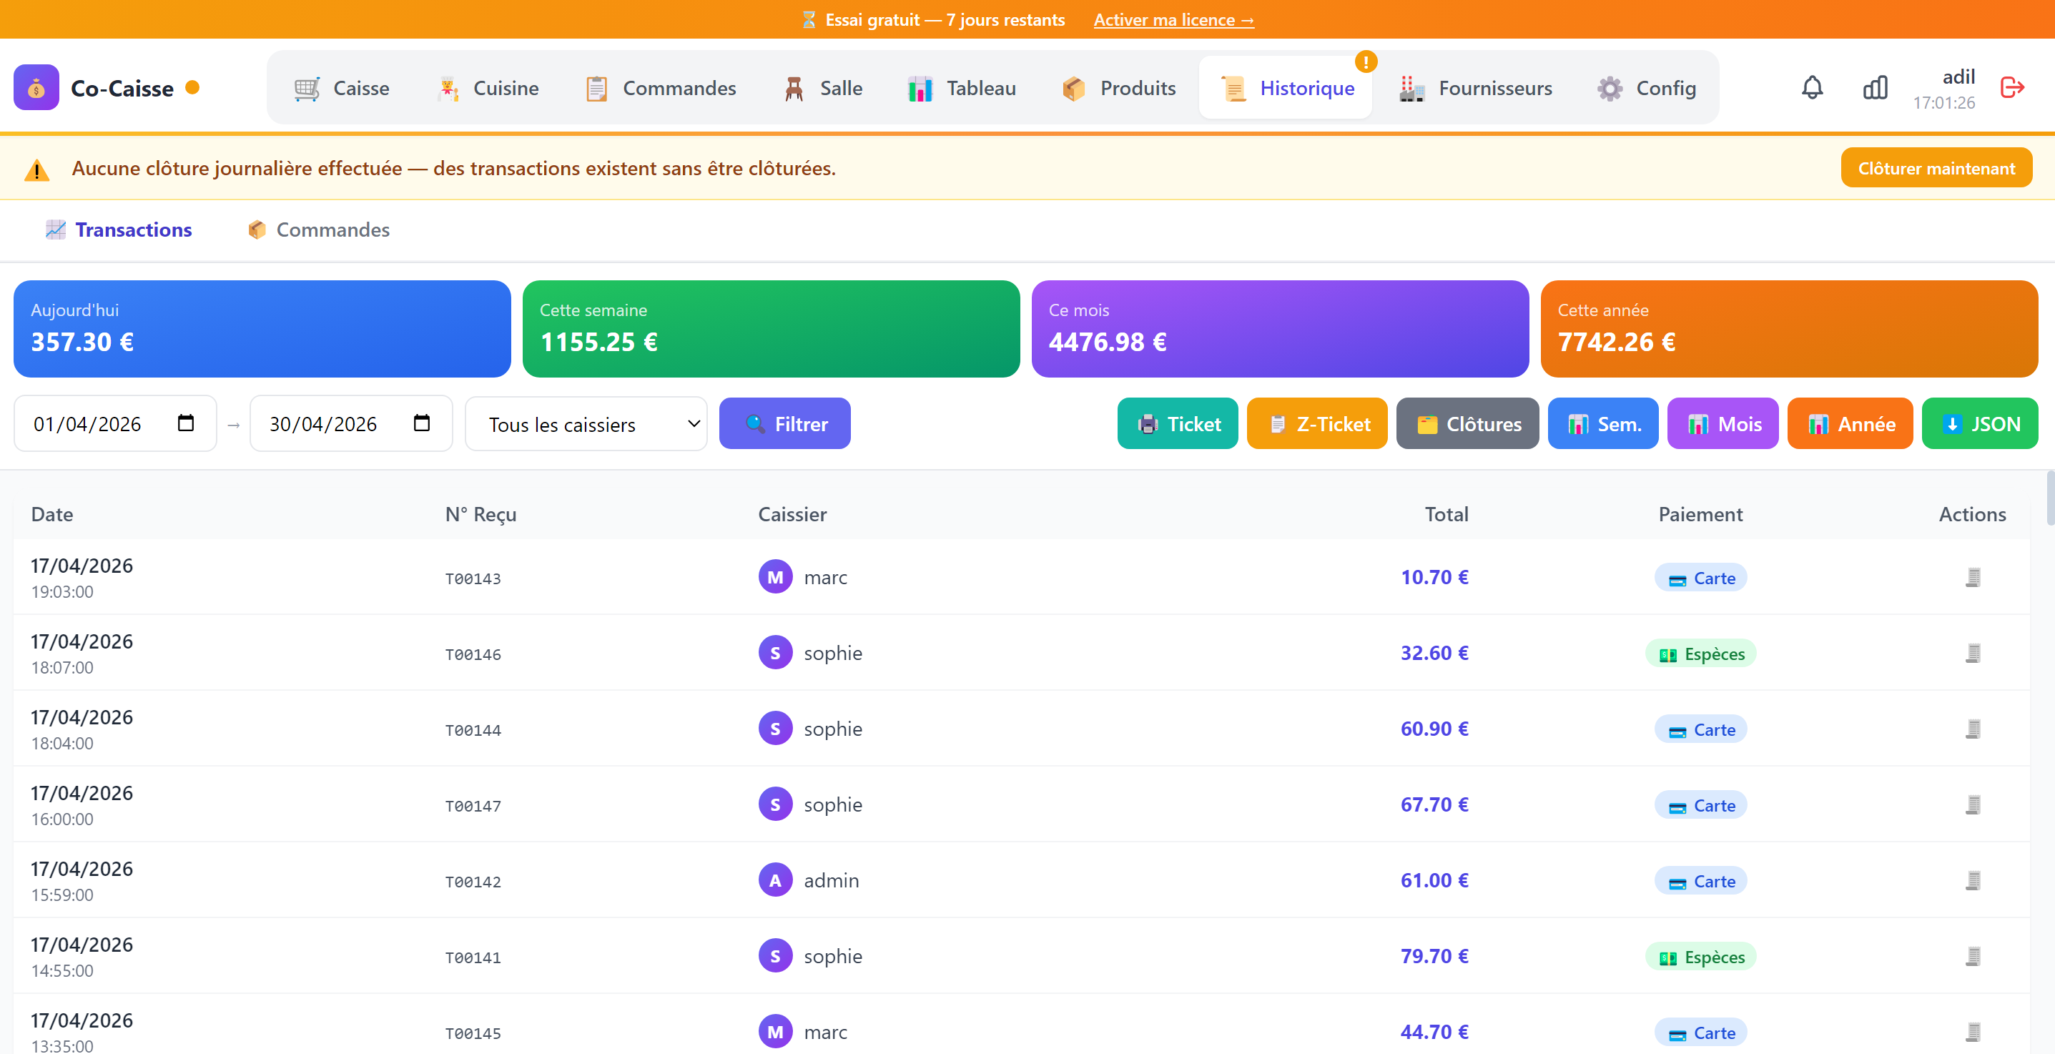Log out using the exit icon
Image resolution: width=2055 pixels, height=1054 pixels.
2013,88
